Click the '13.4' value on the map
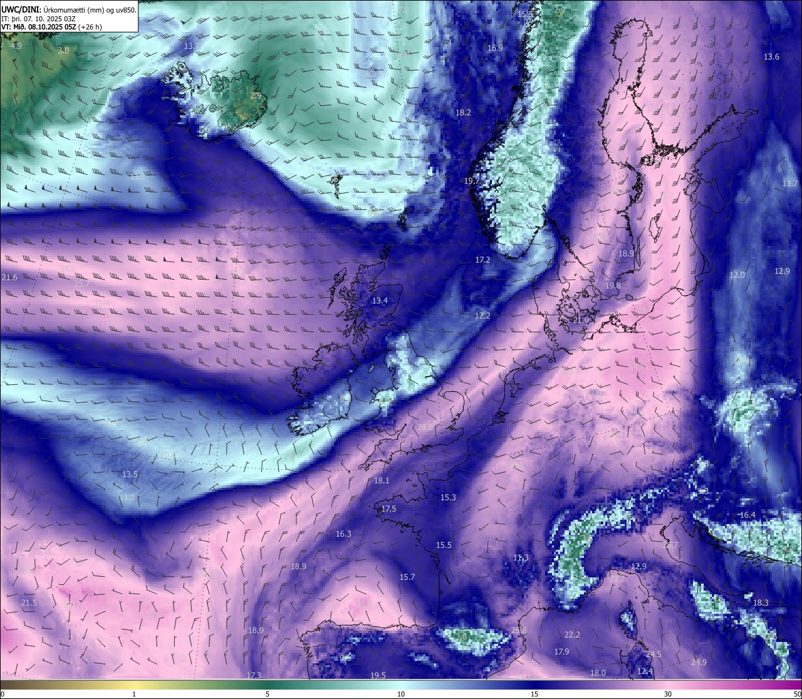The width and height of the screenshot is (802, 699). tap(380, 300)
